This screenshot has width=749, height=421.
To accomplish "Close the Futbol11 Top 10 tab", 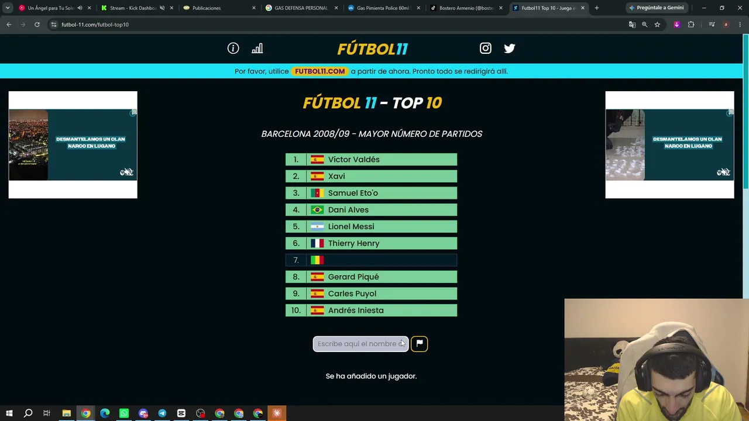I will pos(583,8).
